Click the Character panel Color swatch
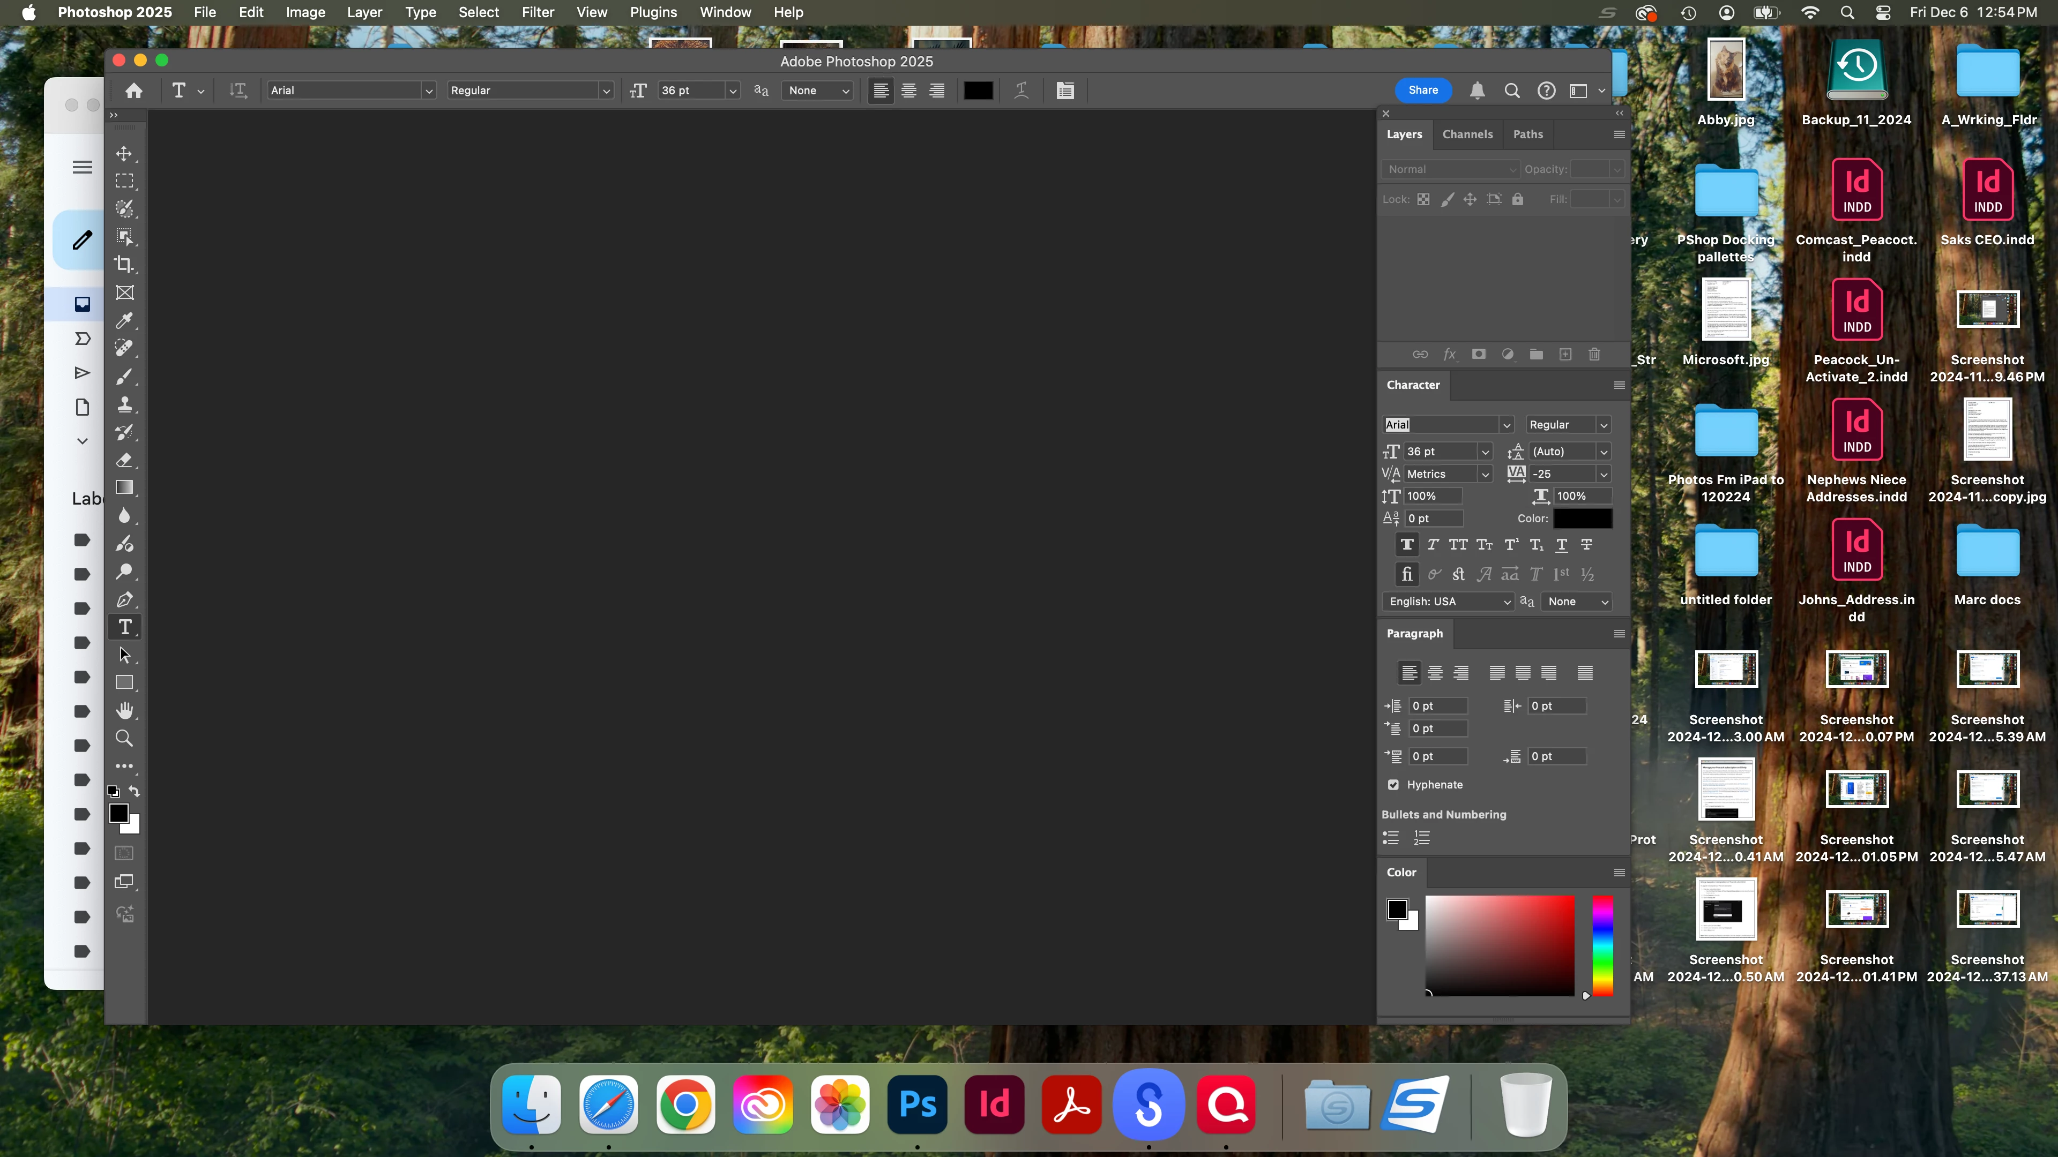 [x=1582, y=518]
